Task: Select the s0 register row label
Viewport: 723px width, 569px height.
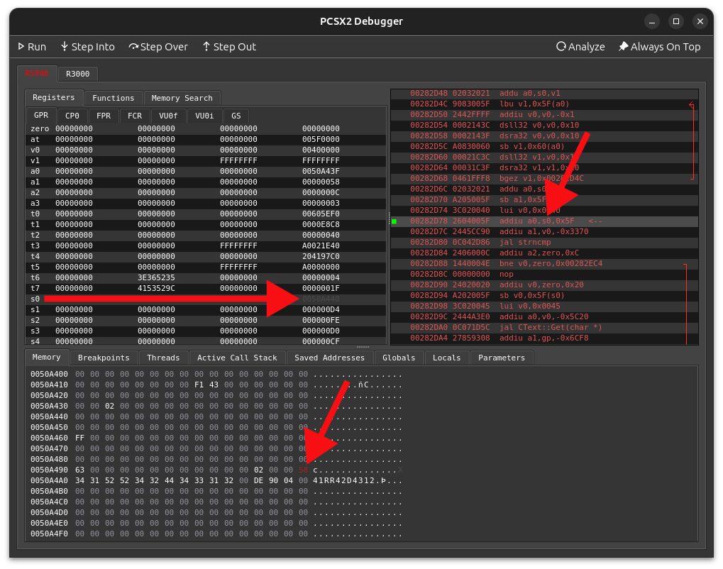Action: (35, 299)
